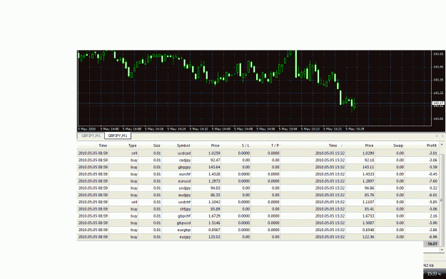446x279 pixels.
Task: Select the usdchf trade row
Action: (258, 202)
